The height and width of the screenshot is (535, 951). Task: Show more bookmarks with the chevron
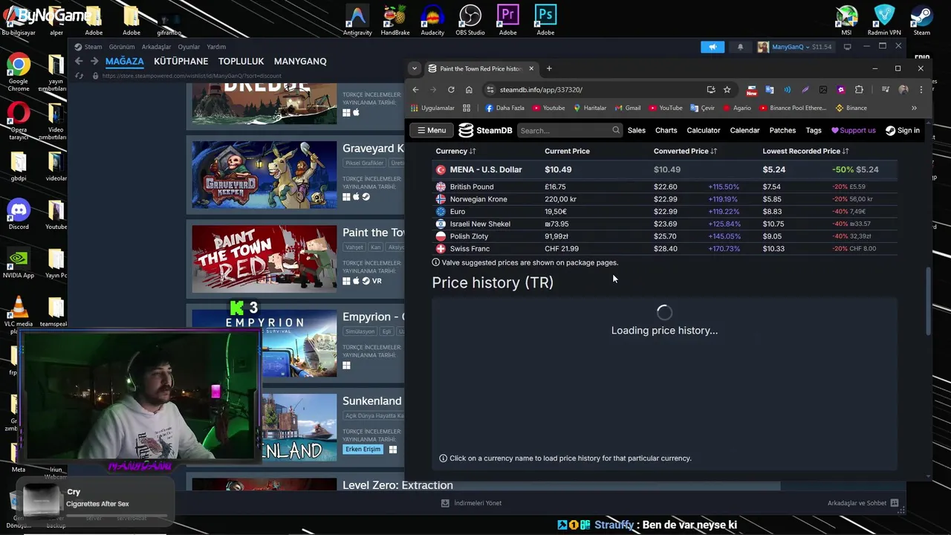point(914,108)
